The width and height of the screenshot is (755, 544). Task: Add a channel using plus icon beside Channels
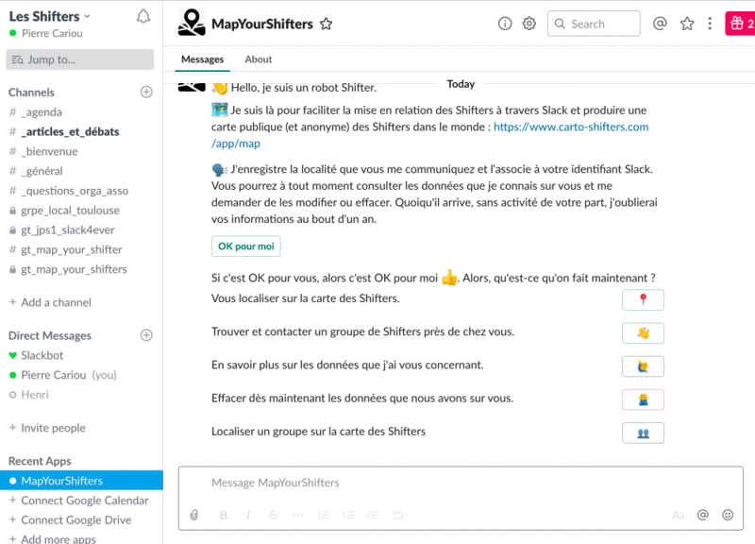(x=146, y=93)
